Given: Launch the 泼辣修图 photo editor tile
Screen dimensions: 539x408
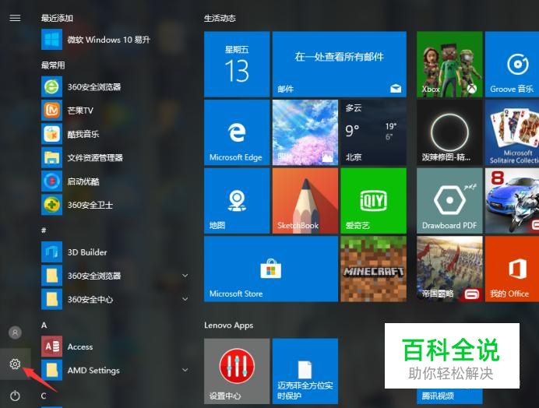Looking at the screenshot, I should coord(449,132).
